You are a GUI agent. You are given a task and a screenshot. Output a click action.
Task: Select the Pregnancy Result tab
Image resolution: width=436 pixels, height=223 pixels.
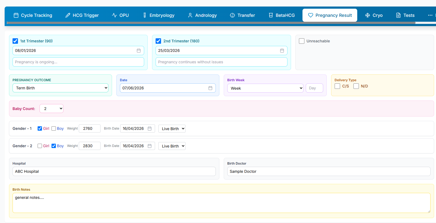[x=330, y=15]
